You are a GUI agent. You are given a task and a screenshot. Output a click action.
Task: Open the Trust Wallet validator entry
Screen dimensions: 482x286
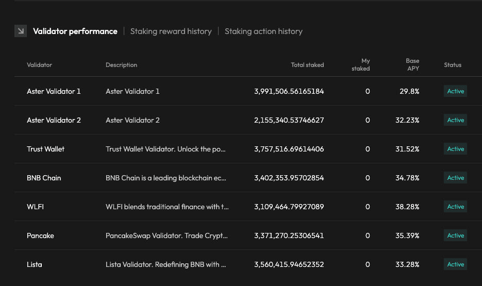(x=45, y=149)
